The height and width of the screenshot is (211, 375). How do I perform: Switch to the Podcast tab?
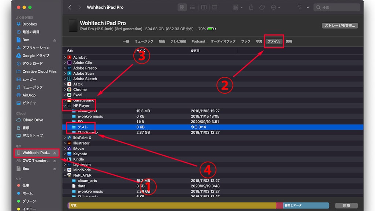click(198, 41)
